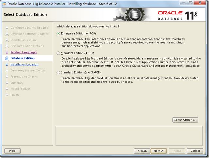Click the Standard Edition One description text

tap(130, 80)
